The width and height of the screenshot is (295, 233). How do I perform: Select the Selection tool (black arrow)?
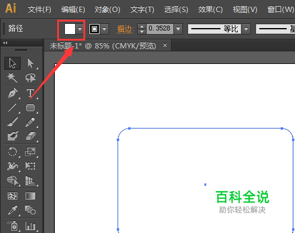tap(13, 63)
